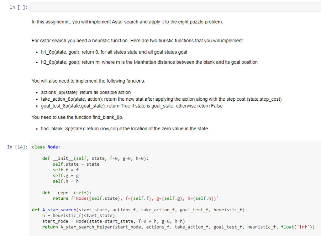The image size is (321, 236).
Task: Click the 'find_blank_8p(state)' bullet line
Action: pos(124,128)
